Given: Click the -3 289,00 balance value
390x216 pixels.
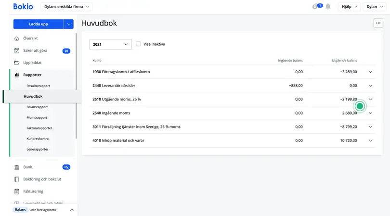Looking at the screenshot, I should 349,72.
